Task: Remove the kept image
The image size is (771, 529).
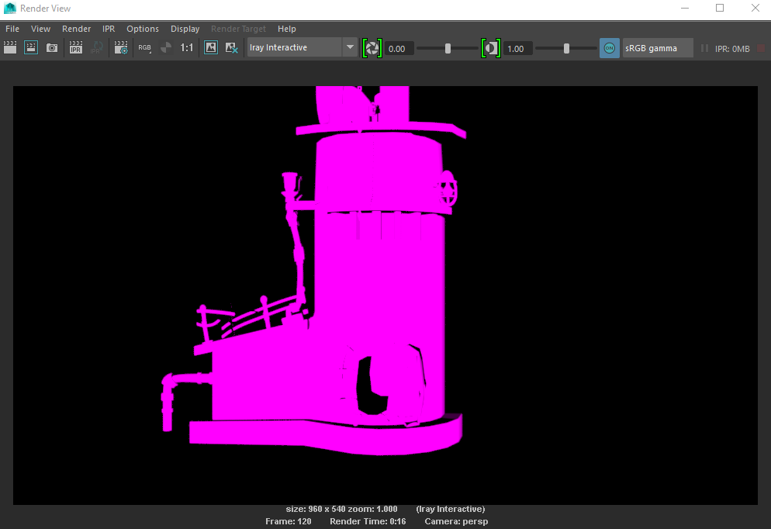Action: click(x=231, y=47)
